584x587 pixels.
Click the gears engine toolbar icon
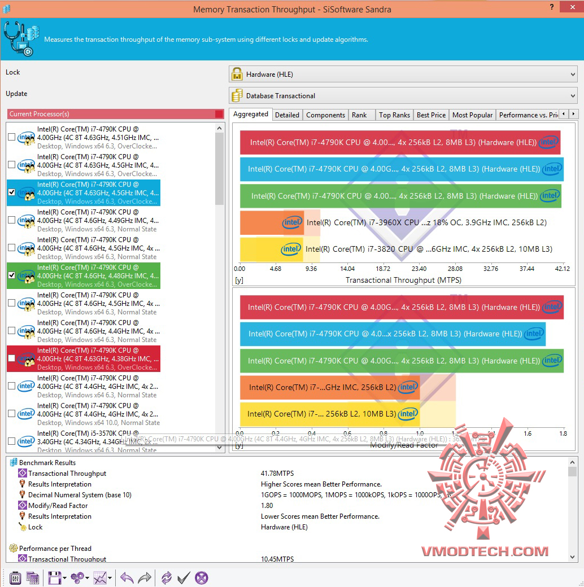(77, 578)
